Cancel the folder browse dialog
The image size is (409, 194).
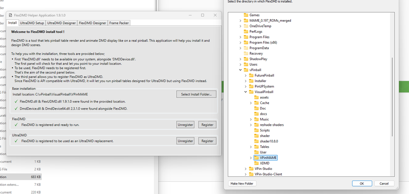tap(384, 183)
